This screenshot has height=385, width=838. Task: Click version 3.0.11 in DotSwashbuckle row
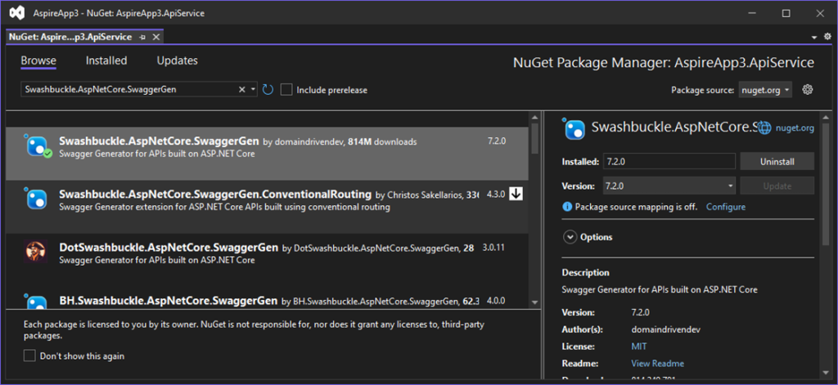coord(493,248)
